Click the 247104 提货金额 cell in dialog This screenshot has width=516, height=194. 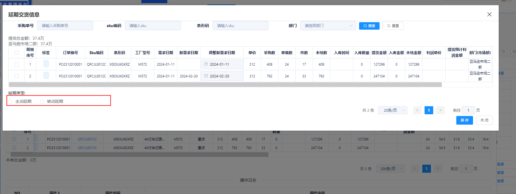(379, 76)
